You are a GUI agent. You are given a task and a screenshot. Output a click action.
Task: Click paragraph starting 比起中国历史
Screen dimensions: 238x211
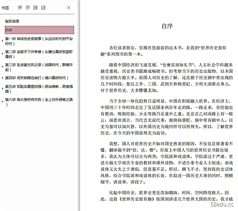pyautogui.click(x=167, y=196)
